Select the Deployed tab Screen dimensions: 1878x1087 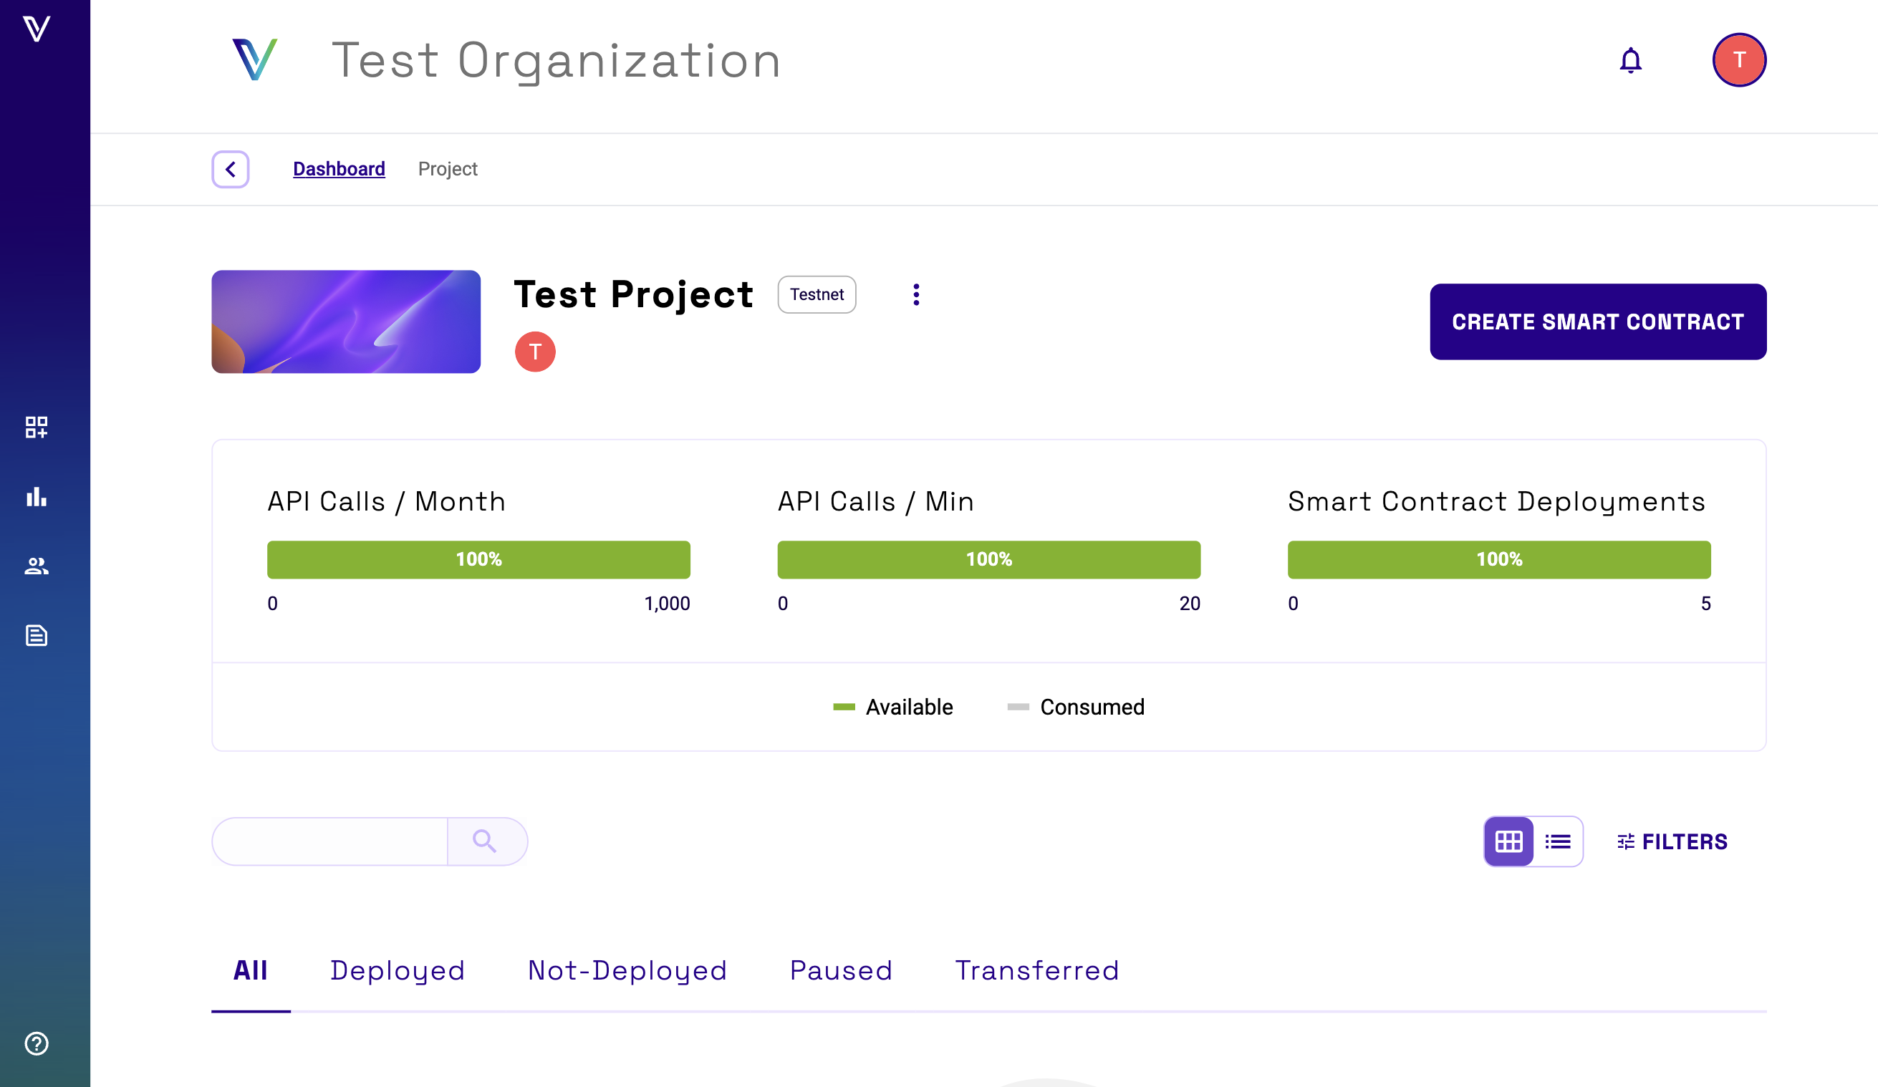pos(398,970)
